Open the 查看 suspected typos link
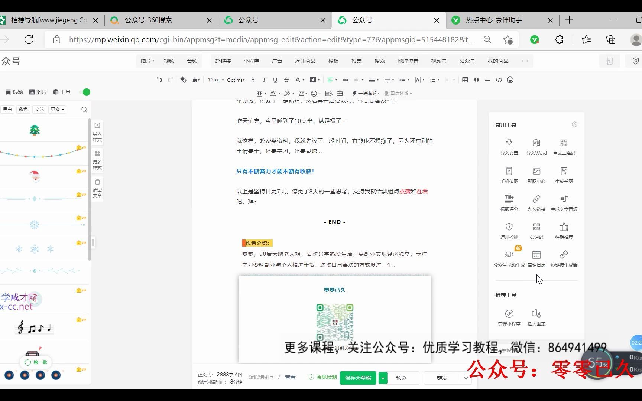The width and height of the screenshot is (642, 401). (x=290, y=377)
